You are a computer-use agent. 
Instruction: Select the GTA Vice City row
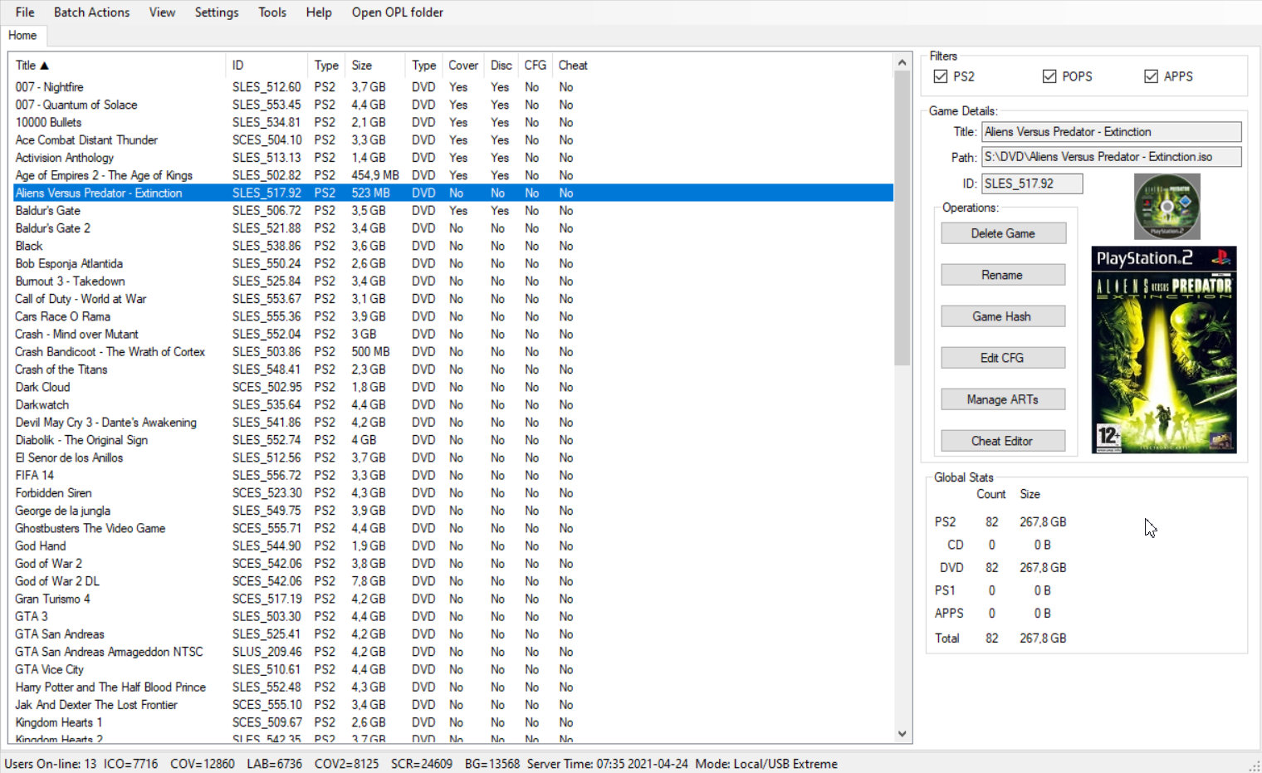click(452, 669)
